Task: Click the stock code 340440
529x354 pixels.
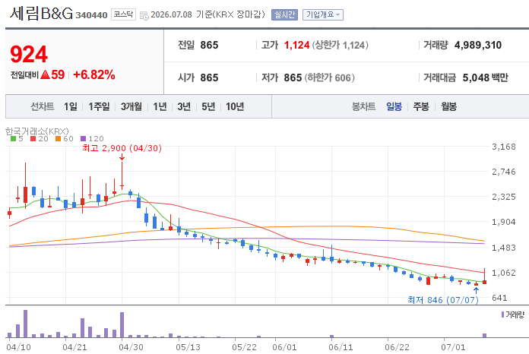Action: [91, 15]
